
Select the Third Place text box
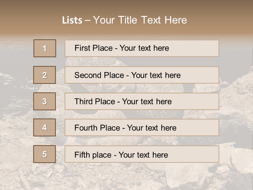pos(142,101)
